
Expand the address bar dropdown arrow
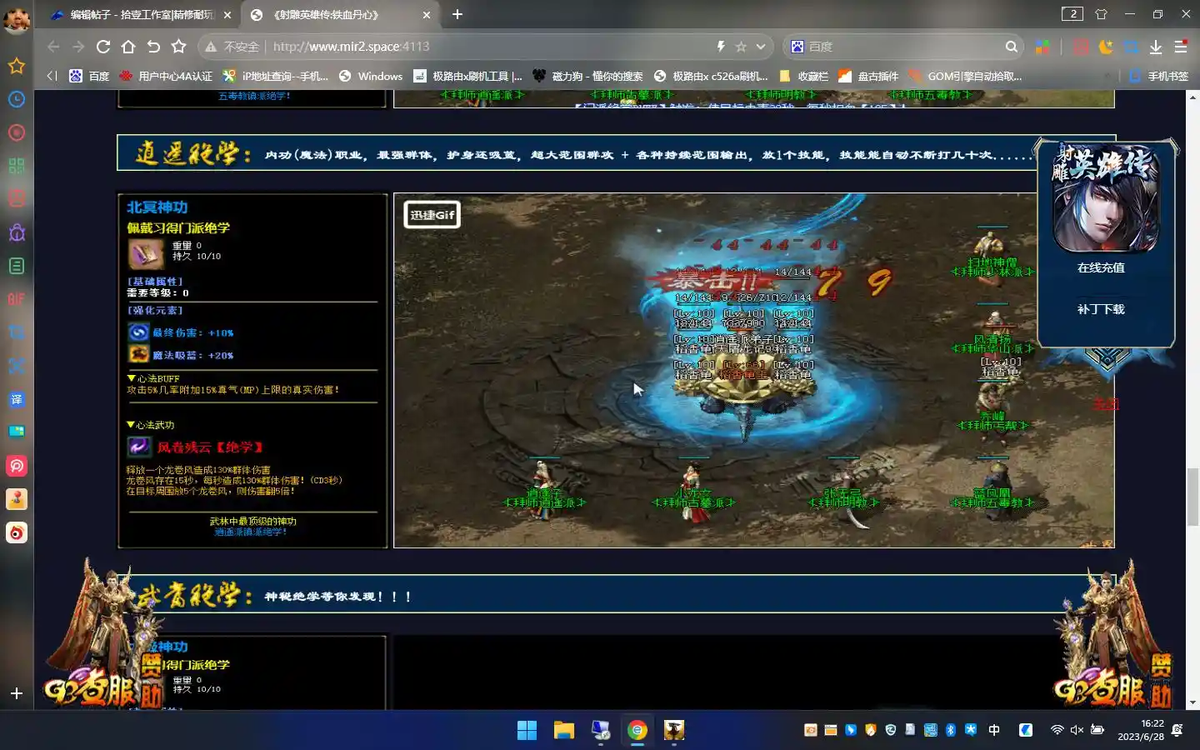click(761, 47)
